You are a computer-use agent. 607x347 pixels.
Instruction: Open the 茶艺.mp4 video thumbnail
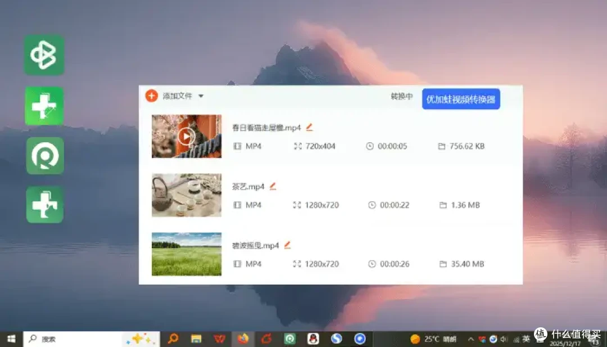187,195
